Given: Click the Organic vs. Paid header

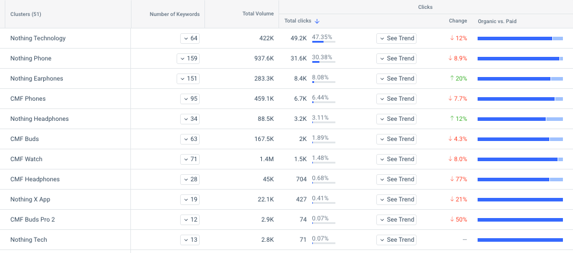Looking at the screenshot, I should [497, 21].
